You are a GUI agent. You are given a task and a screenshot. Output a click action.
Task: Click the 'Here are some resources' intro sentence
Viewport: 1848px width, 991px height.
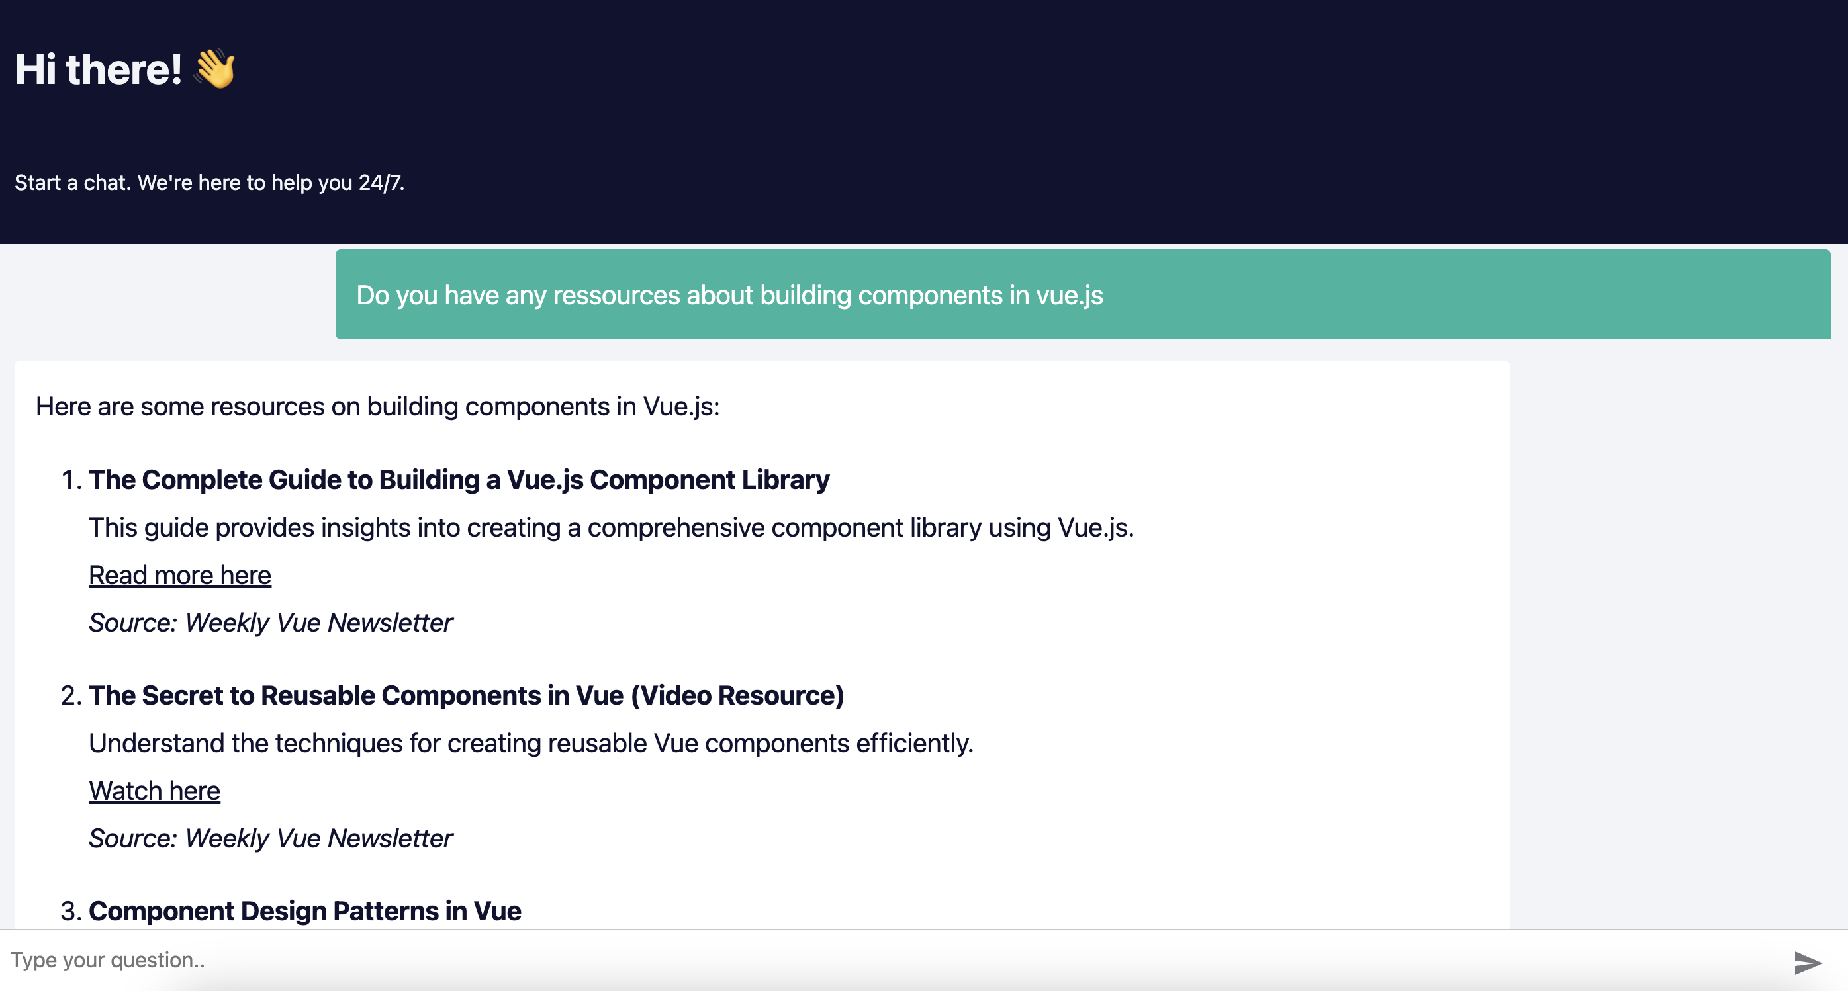[x=377, y=407]
